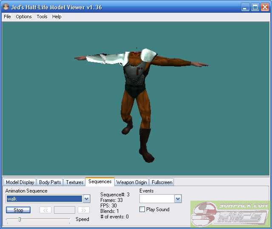The width and height of the screenshot is (272, 229).
Task: Expand the Events dropdown list
Action: [x=178, y=199]
